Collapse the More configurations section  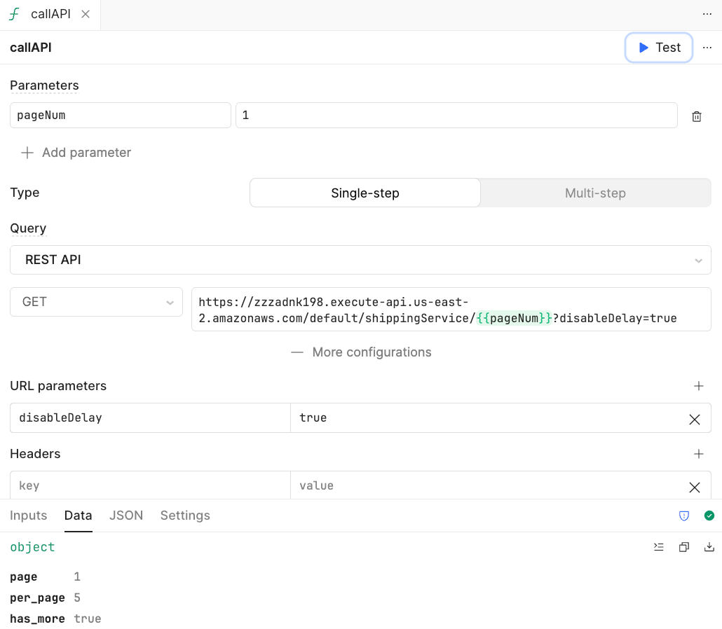(361, 352)
